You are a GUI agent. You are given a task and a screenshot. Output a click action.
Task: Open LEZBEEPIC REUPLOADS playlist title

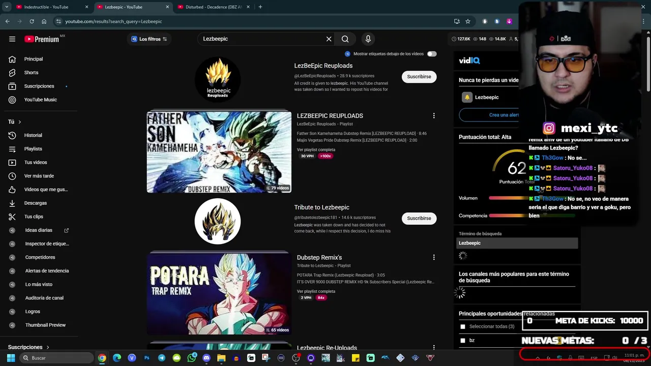[330, 116]
